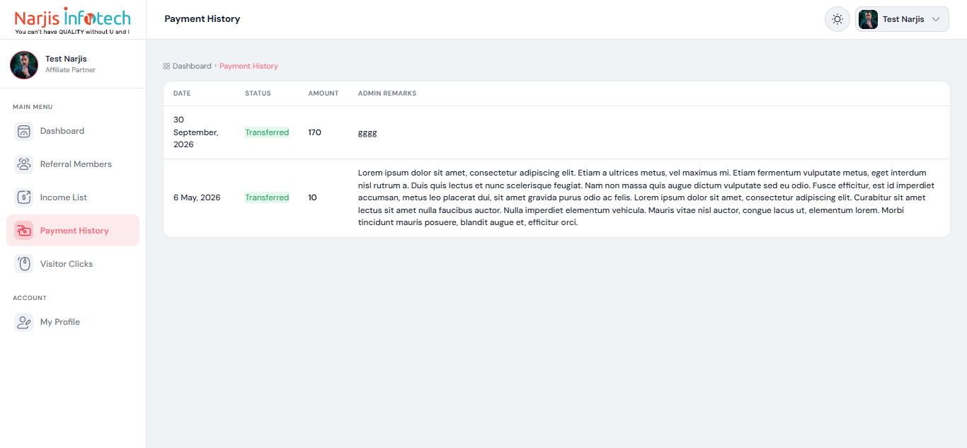Open the My Profile account page
This screenshot has width=967, height=448.
pos(73,322)
